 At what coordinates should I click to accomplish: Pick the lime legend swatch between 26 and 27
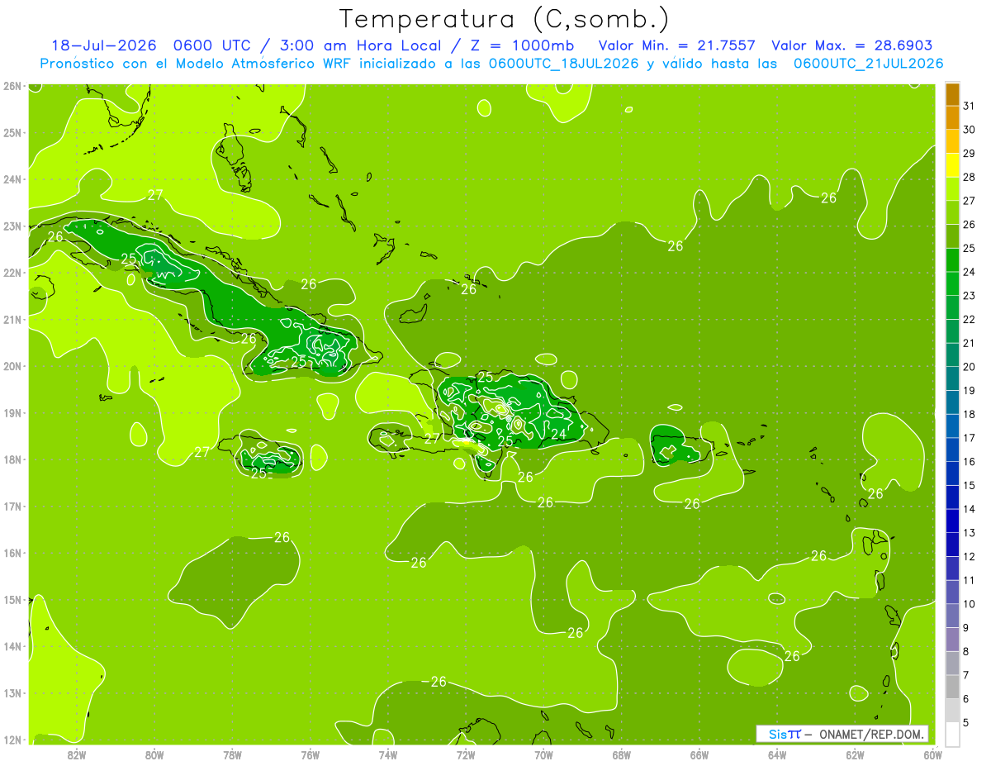pos(952,213)
